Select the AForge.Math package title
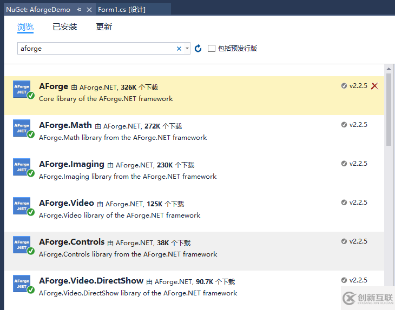 point(65,125)
